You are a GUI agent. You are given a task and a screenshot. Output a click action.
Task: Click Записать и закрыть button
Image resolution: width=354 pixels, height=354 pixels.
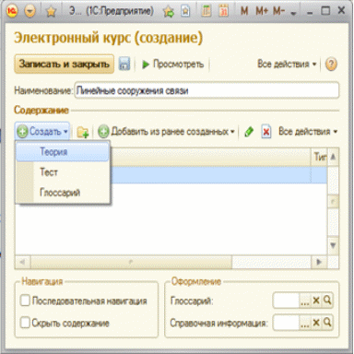(x=65, y=64)
